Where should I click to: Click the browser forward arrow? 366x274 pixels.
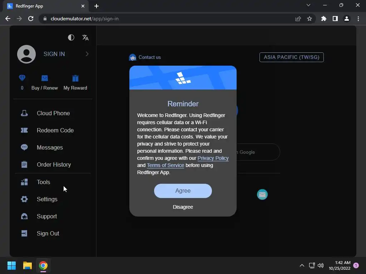pyautogui.click(x=19, y=19)
